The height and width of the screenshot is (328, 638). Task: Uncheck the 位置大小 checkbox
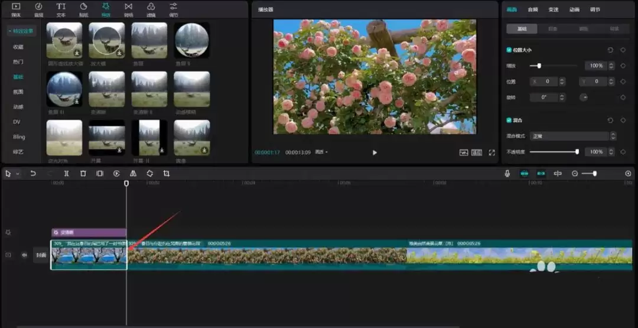[509, 50]
